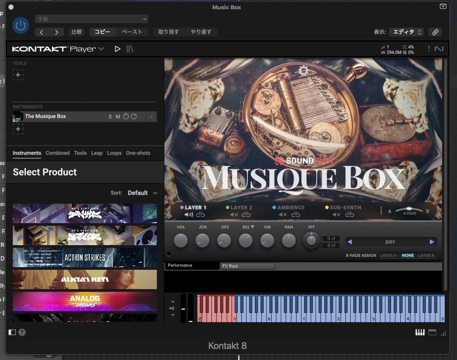Open the エディタ view dropdown
The height and width of the screenshot is (360, 457).
[406, 32]
